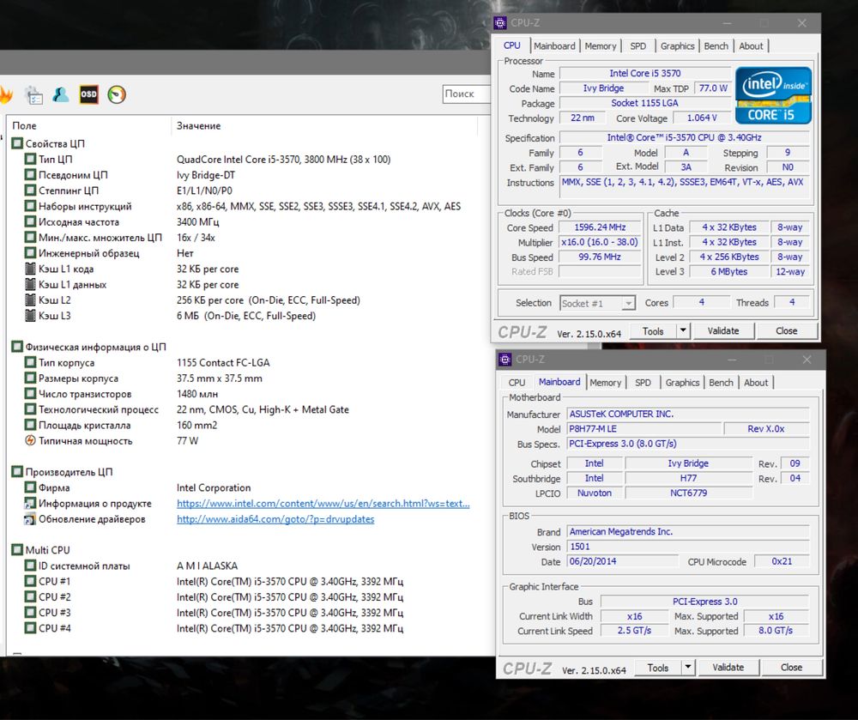Click the icon beside Физическая информация о ЦП
Screen dimensions: 858x720
[17, 347]
